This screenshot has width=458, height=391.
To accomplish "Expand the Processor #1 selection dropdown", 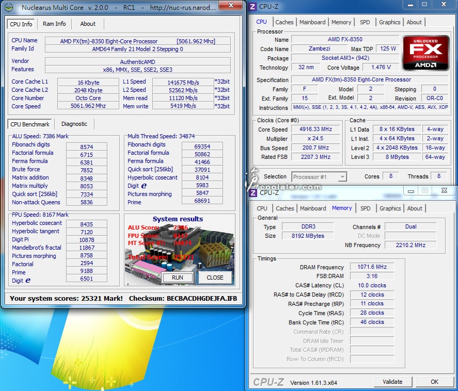I will 342,177.
